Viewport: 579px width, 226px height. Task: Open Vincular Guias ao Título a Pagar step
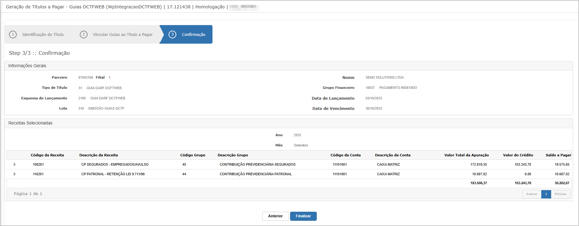coord(122,35)
